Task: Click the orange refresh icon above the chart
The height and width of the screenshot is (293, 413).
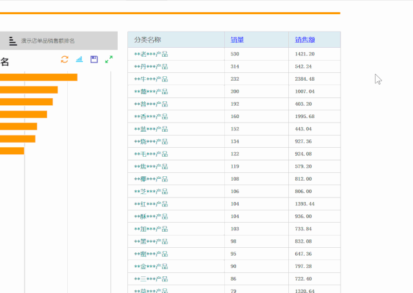Action: 65,59
